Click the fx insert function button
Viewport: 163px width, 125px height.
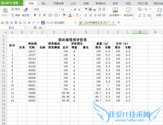(40, 28)
